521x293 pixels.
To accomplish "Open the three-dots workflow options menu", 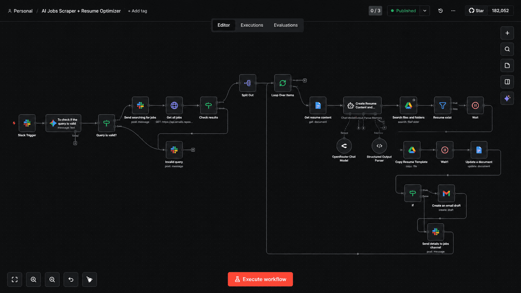I will (453, 11).
